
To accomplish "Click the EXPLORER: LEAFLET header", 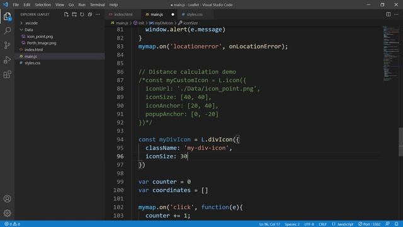I will [x=35, y=15].
